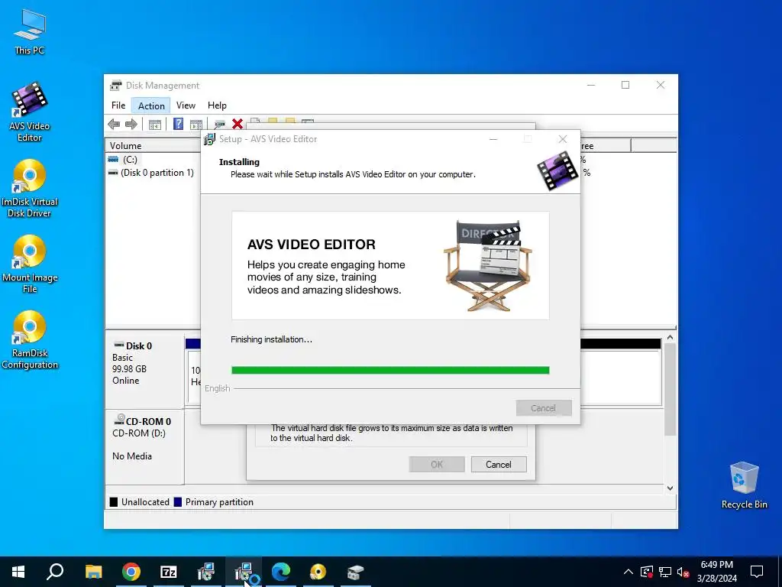The image size is (782, 587).
Task: Click Show/Hide Console Tree toolbar icon
Action: [x=154, y=125]
